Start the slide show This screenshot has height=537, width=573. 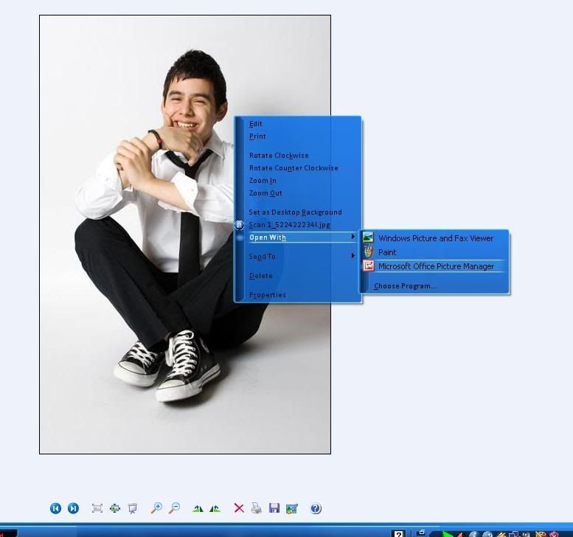click(133, 508)
